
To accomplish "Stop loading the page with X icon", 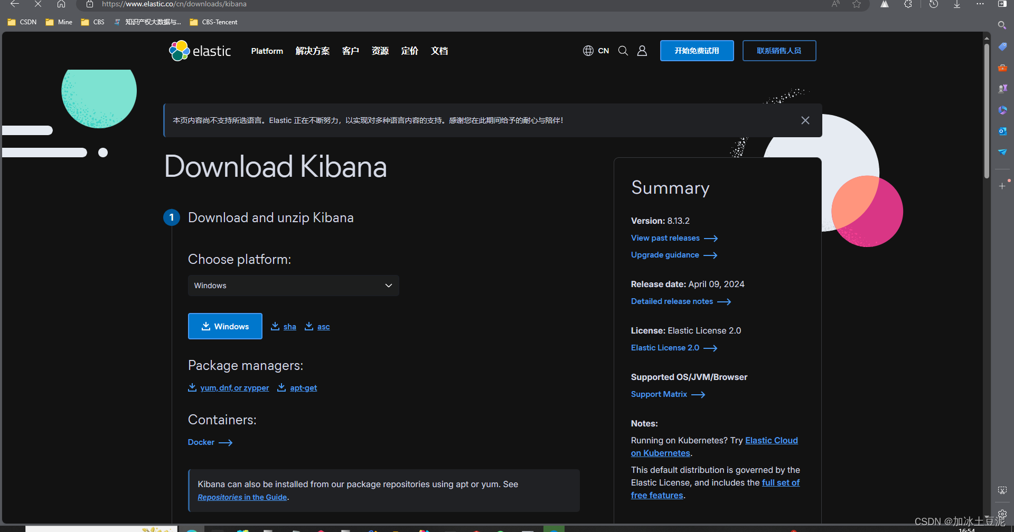I will (x=38, y=4).
